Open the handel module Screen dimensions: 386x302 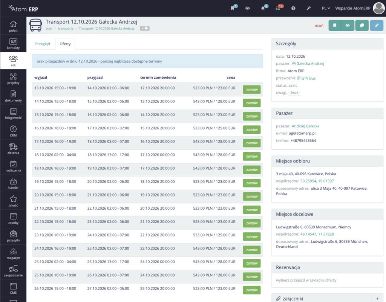click(x=13, y=183)
